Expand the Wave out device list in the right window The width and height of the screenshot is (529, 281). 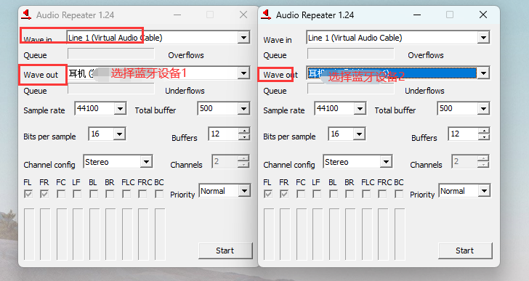click(483, 73)
